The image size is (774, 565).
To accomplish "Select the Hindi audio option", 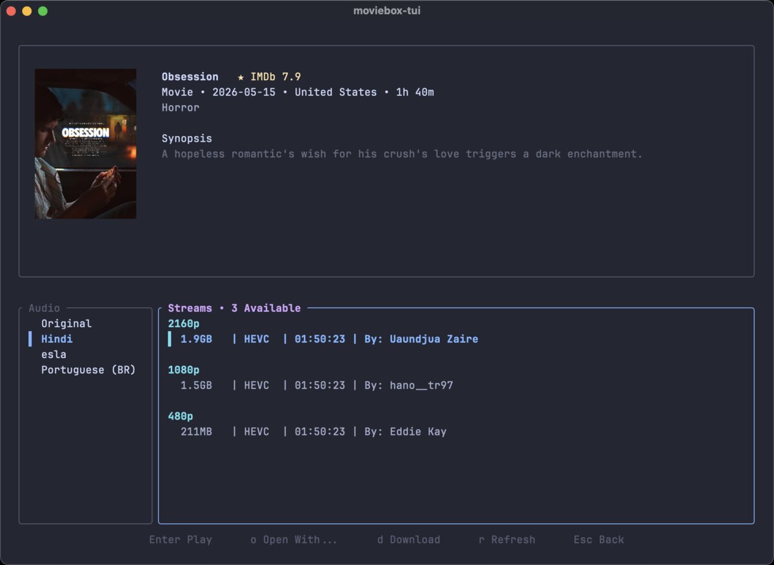I will (x=57, y=339).
